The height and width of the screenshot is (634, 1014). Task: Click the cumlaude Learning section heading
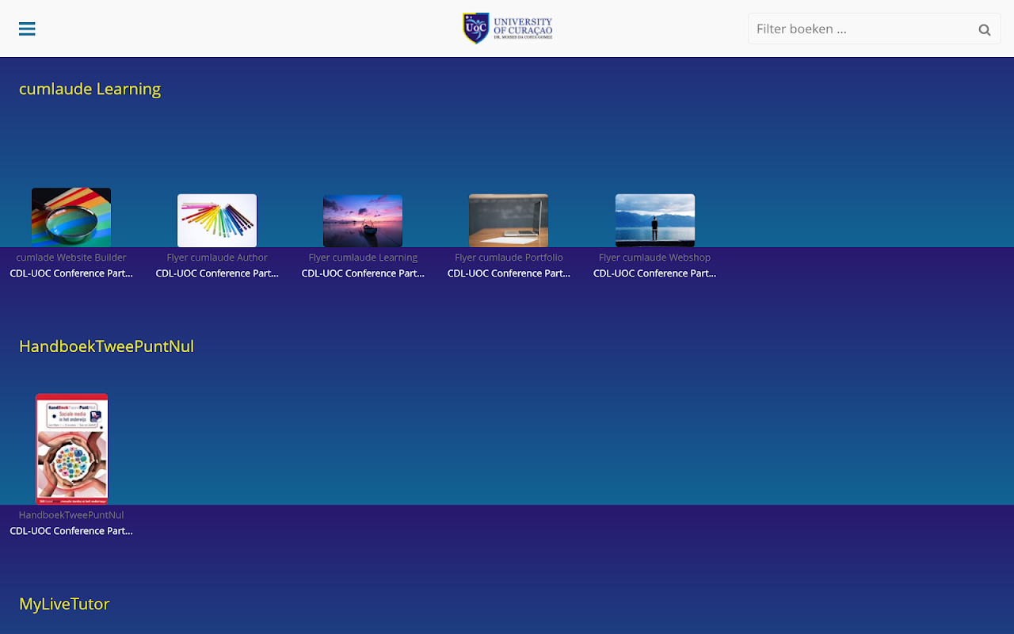point(90,89)
